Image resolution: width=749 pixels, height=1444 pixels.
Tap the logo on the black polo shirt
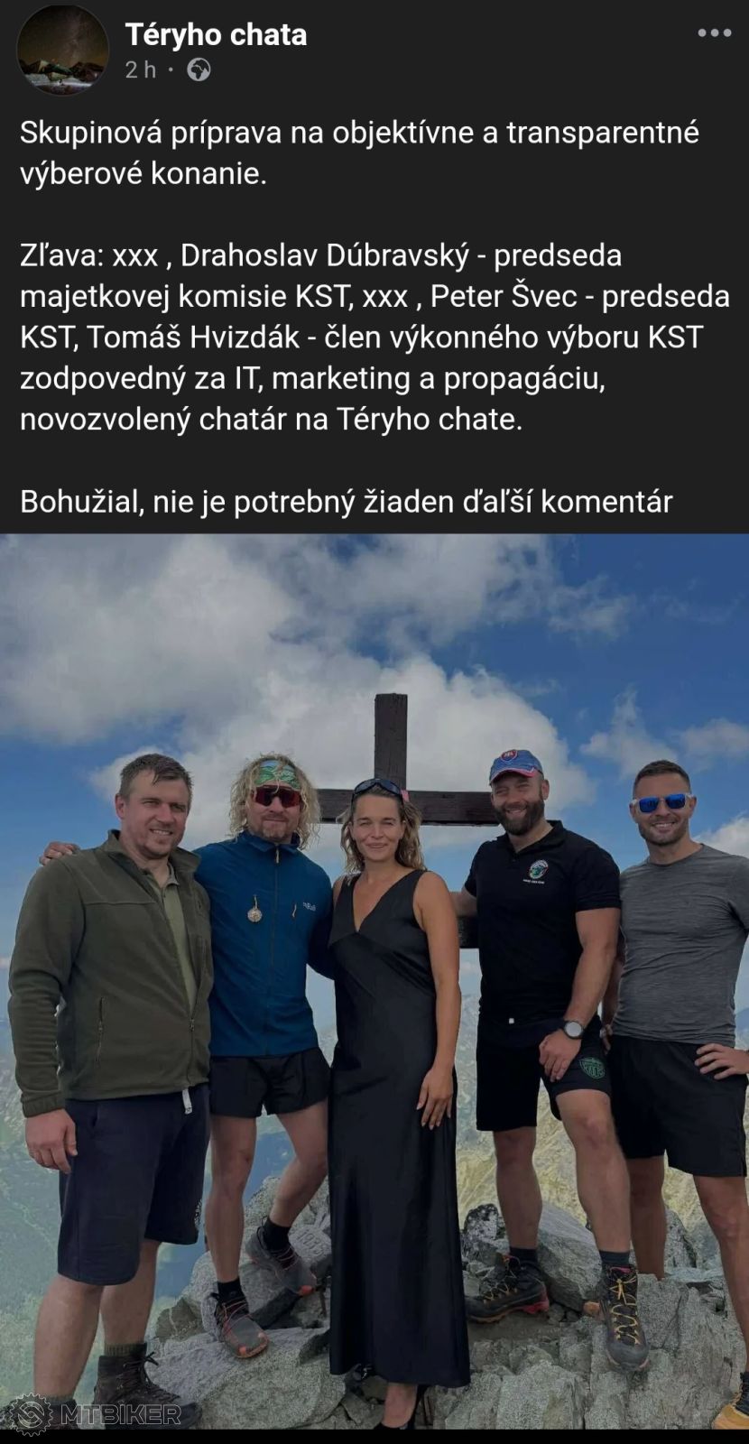tap(539, 870)
